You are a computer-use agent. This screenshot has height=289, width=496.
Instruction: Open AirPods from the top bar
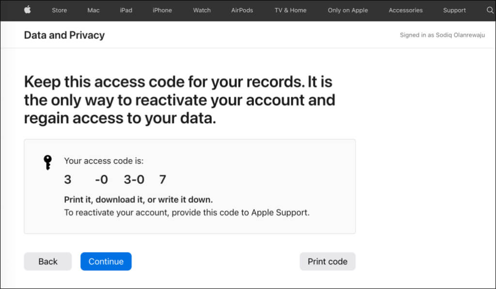[242, 10]
